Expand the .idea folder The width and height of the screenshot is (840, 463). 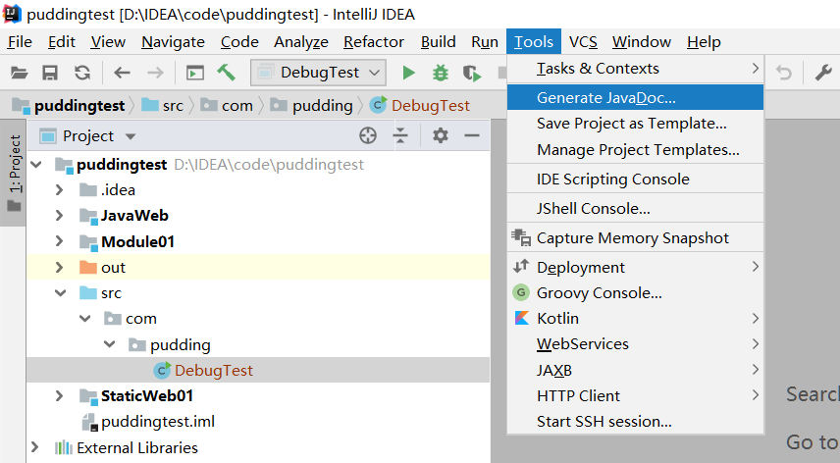60,190
